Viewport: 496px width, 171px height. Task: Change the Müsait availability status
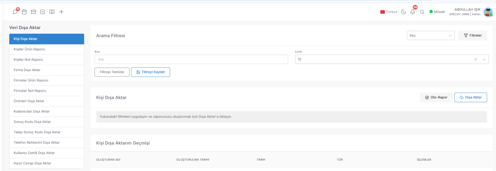(437, 12)
